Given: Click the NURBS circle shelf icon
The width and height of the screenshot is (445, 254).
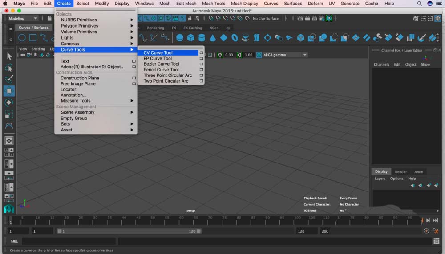Looking at the screenshot, I should 21,38.
